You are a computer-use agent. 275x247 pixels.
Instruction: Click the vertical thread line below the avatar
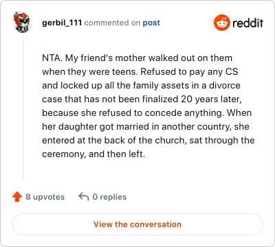point(23,107)
